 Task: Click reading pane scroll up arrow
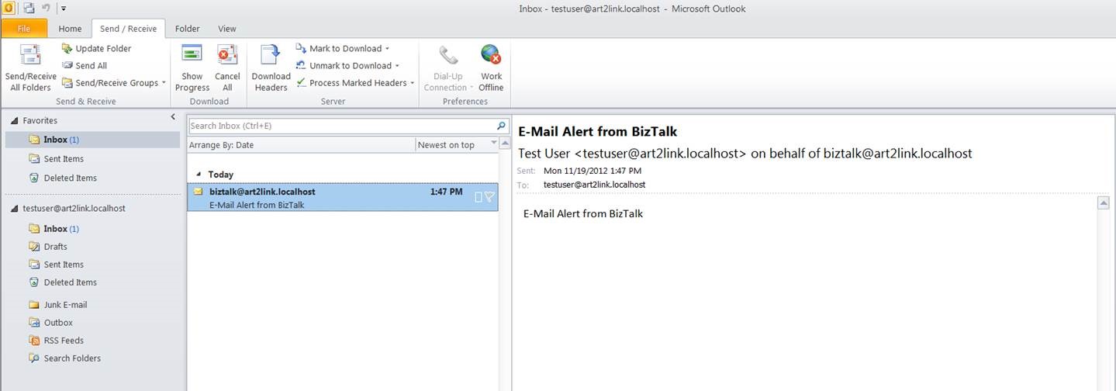pos(1103,203)
